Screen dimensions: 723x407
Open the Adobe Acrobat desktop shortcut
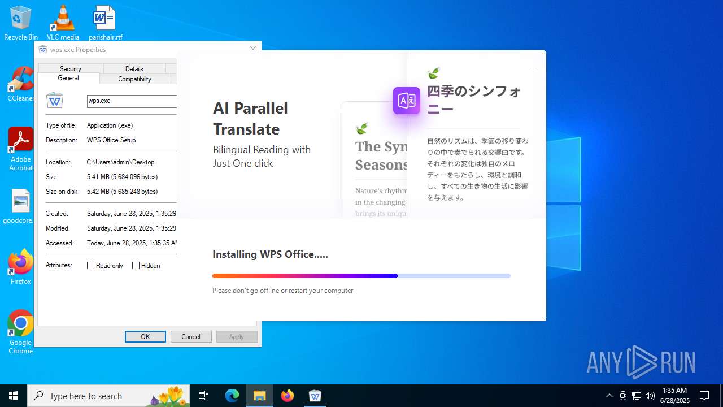point(20,149)
